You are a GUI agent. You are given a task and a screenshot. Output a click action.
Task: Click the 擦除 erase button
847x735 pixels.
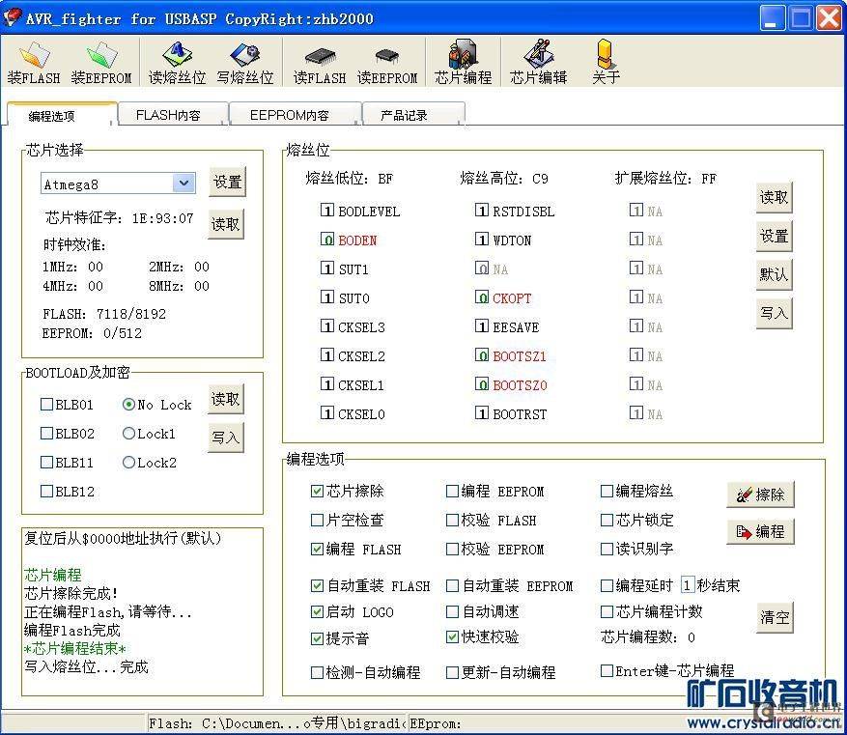761,495
